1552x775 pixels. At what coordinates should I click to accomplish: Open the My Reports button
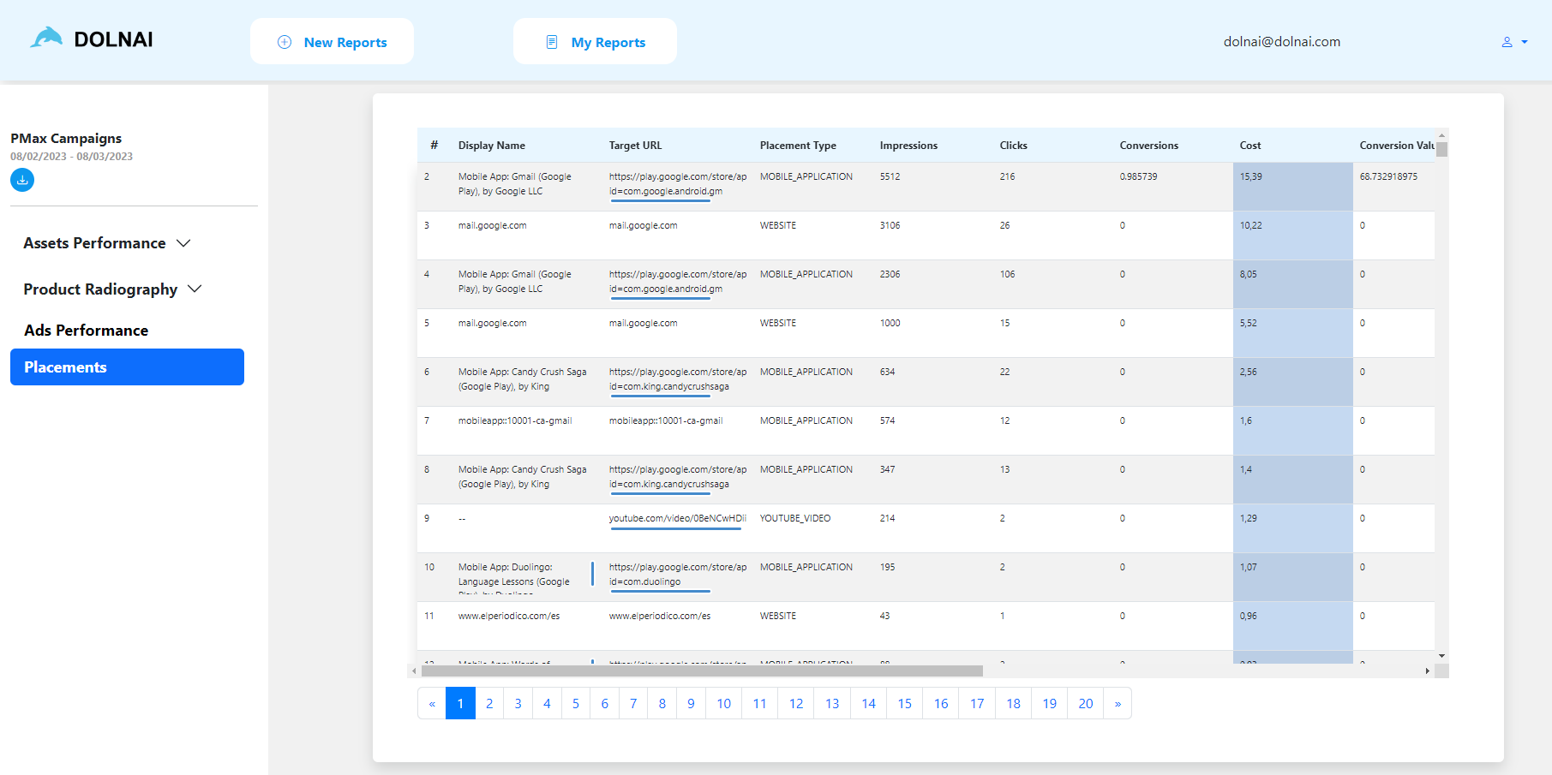[x=595, y=41]
